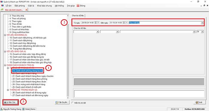
Task: Collapse DANH SÁCH KHÁCH TRỌ (9) node
Action: [x=5, y=65]
